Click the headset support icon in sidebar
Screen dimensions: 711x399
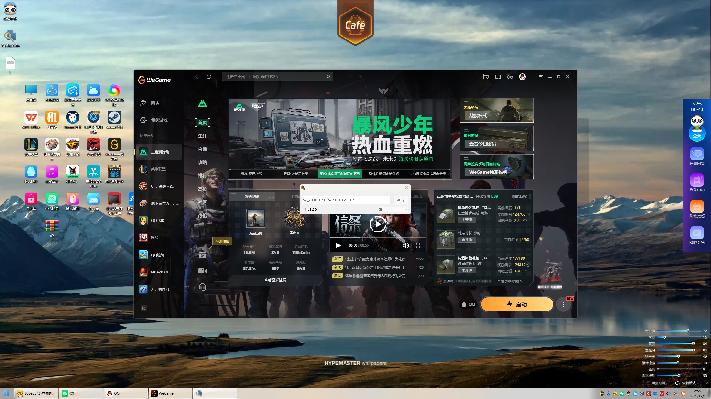click(x=202, y=287)
